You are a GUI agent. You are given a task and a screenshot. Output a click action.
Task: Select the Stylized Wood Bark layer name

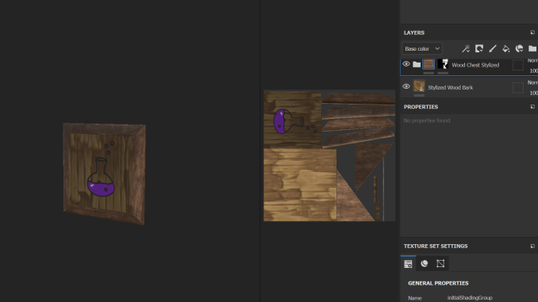451,88
